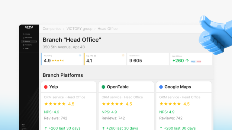This screenshot has height=130, width=232.
Task: Click NPS: 4.9 in the OpenTable card
Action: pos(109,112)
